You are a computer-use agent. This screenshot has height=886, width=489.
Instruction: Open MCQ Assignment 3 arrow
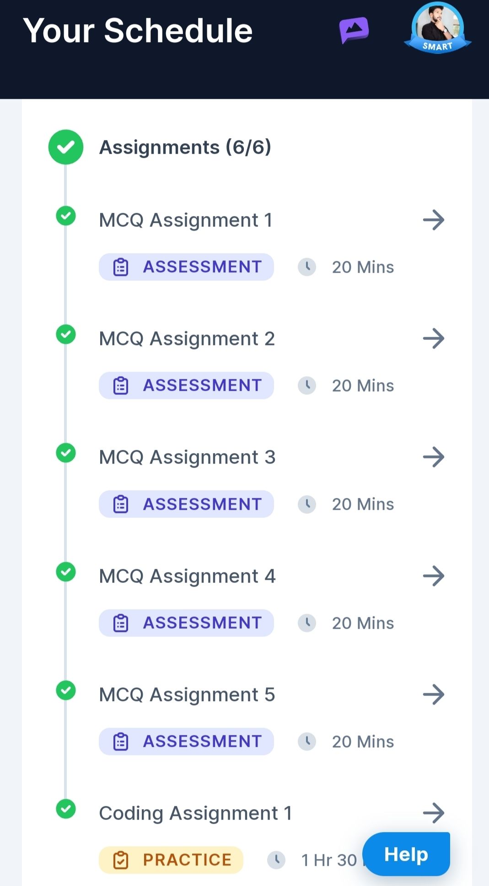434,457
